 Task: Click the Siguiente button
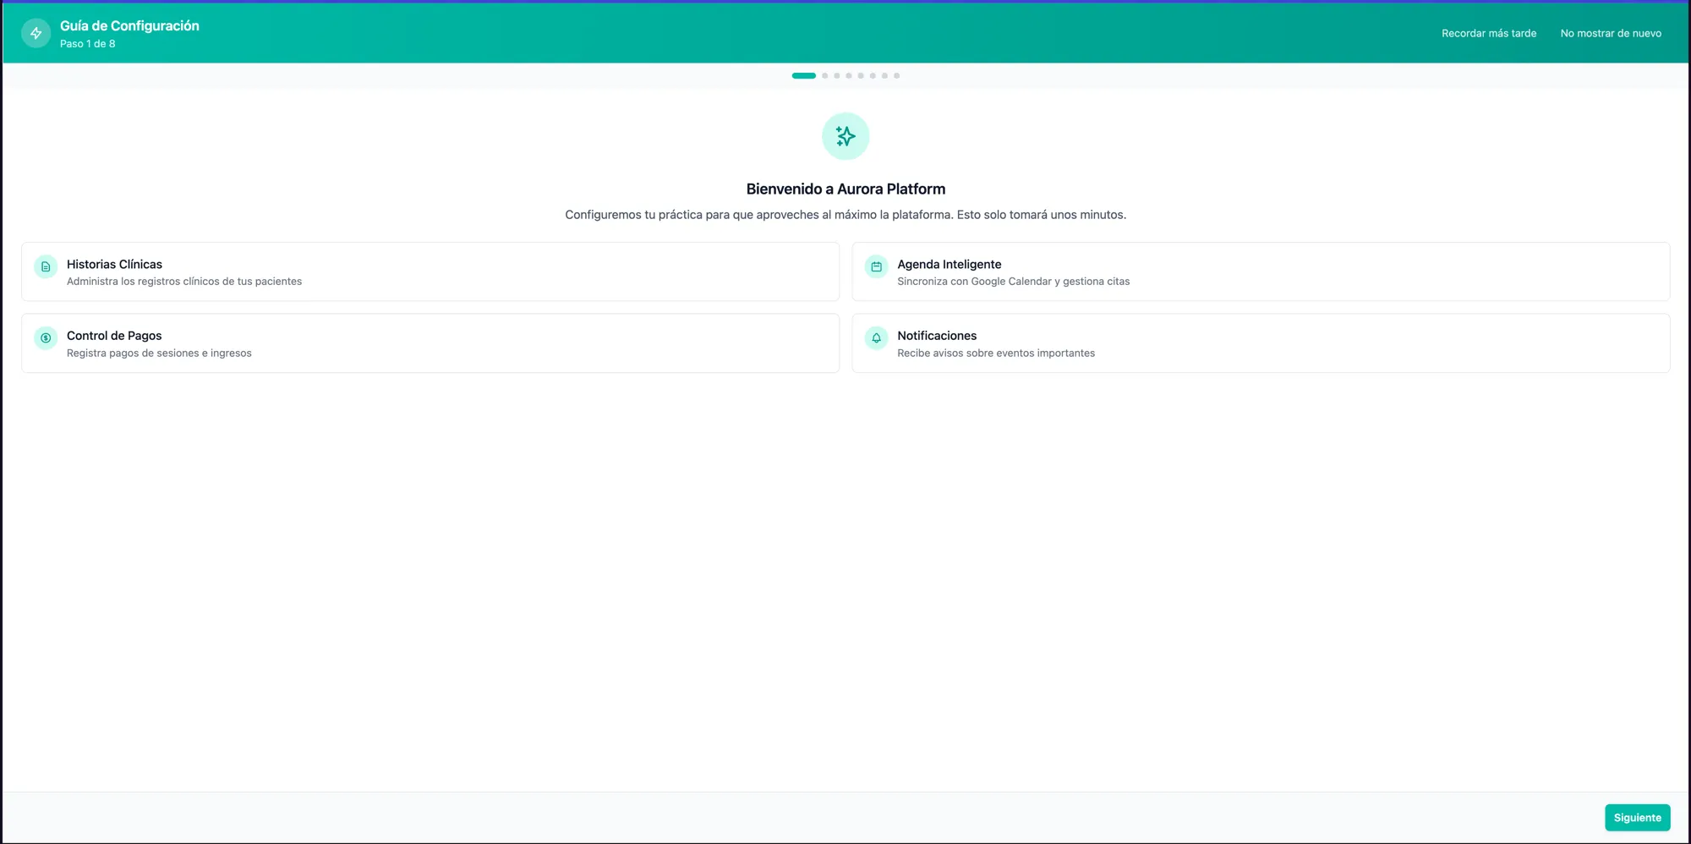1637,818
